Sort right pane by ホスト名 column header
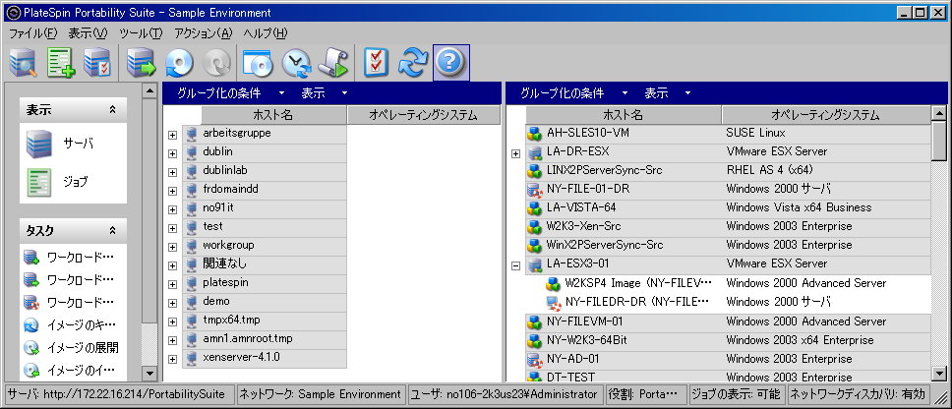Screen dimensions: 952x409 623,115
